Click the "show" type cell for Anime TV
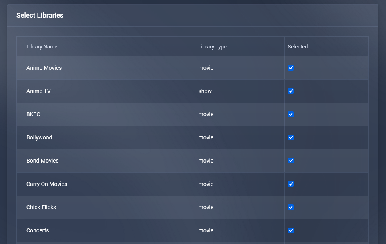The height and width of the screenshot is (244, 386). pos(205,91)
